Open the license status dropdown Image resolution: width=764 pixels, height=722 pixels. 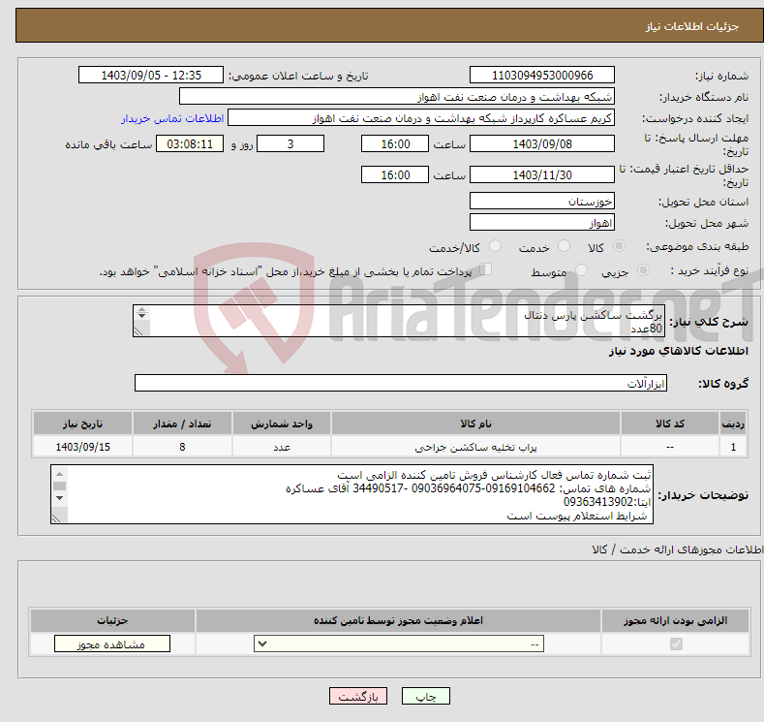399,644
